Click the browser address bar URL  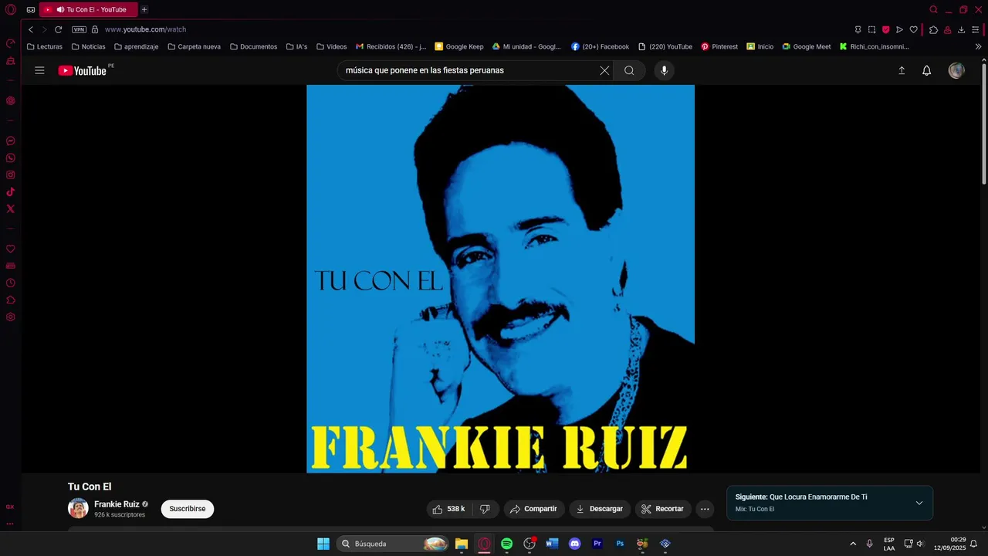coord(145,29)
